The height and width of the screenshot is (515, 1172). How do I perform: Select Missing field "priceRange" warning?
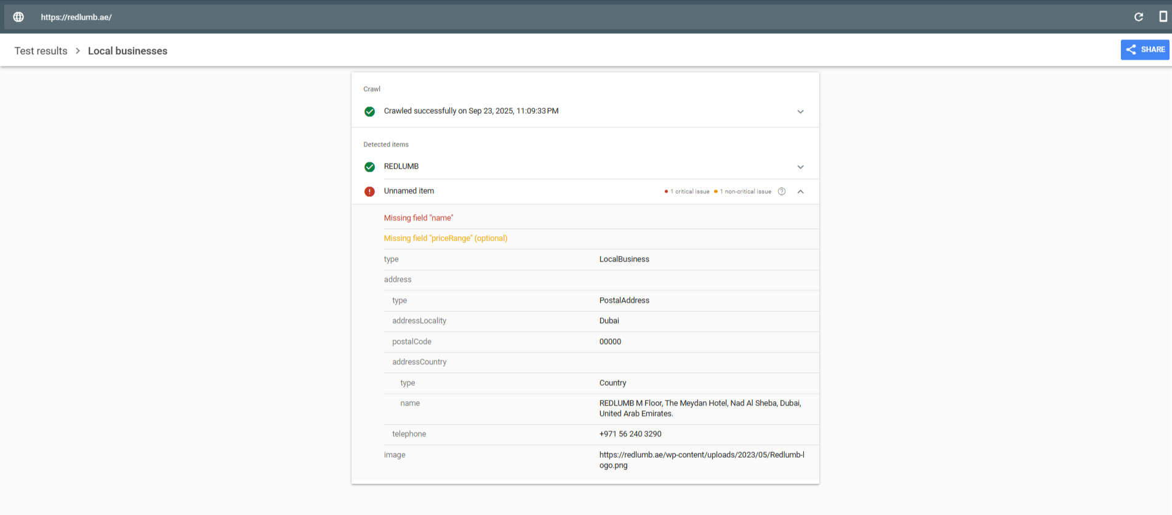pyautogui.click(x=446, y=238)
